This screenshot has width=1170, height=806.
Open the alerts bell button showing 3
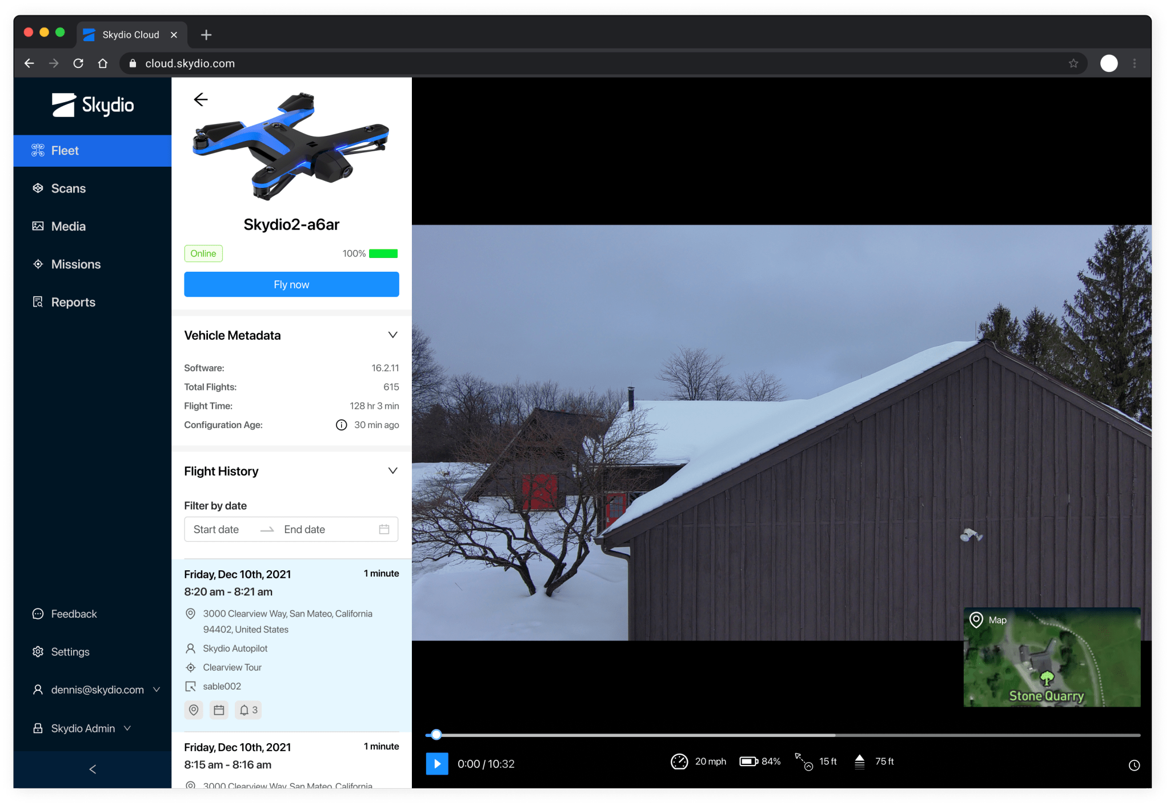point(248,710)
